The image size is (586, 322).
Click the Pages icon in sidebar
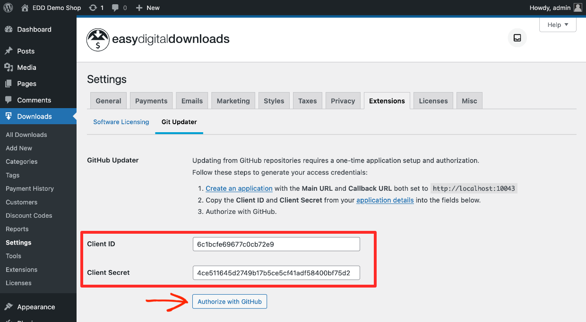[9, 84]
